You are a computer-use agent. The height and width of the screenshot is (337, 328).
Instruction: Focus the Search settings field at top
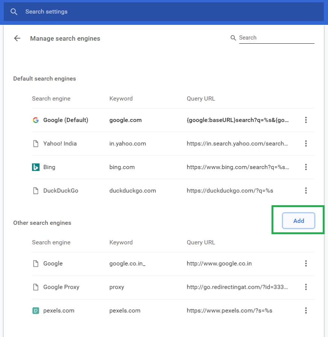click(x=163, y=12)
